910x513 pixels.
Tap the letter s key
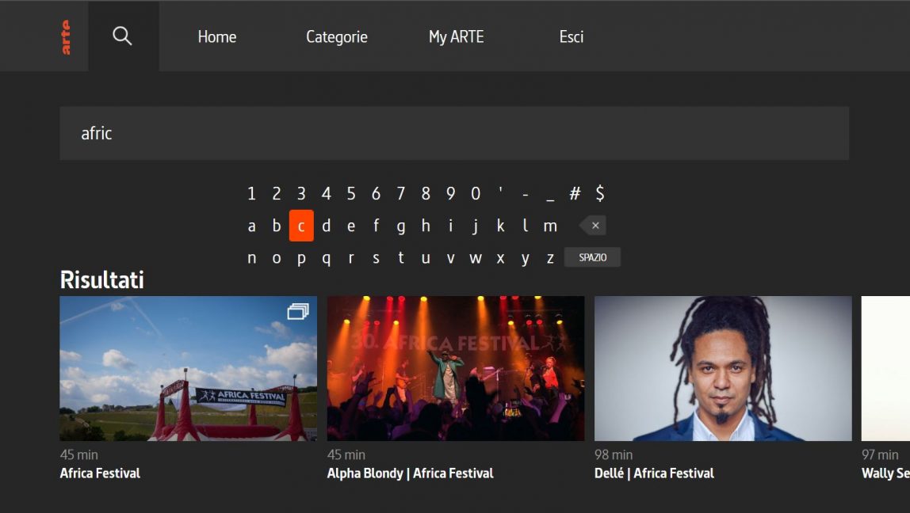(x=376, y=257)
